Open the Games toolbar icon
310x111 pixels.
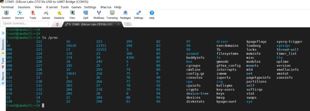pyautogui.click(x=46, y=15)
